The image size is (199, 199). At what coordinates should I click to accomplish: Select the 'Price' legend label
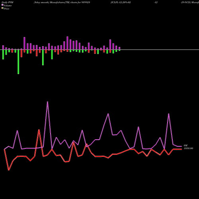click(x=6, y=9)
